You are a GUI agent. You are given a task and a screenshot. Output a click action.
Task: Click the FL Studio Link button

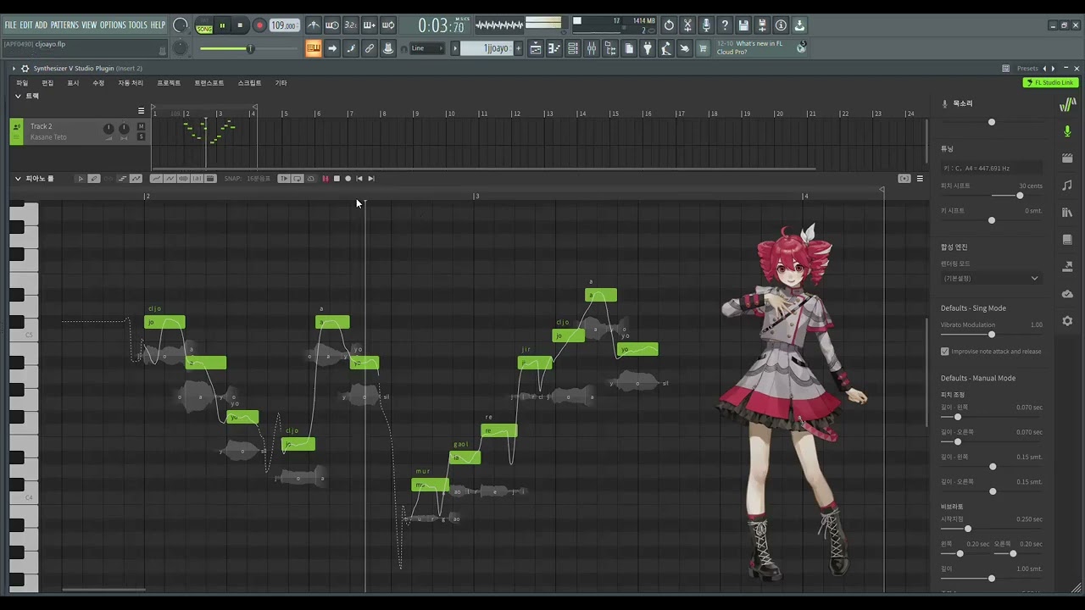pos(1050,83)
